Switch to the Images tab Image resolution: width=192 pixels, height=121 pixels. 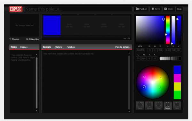24,47
